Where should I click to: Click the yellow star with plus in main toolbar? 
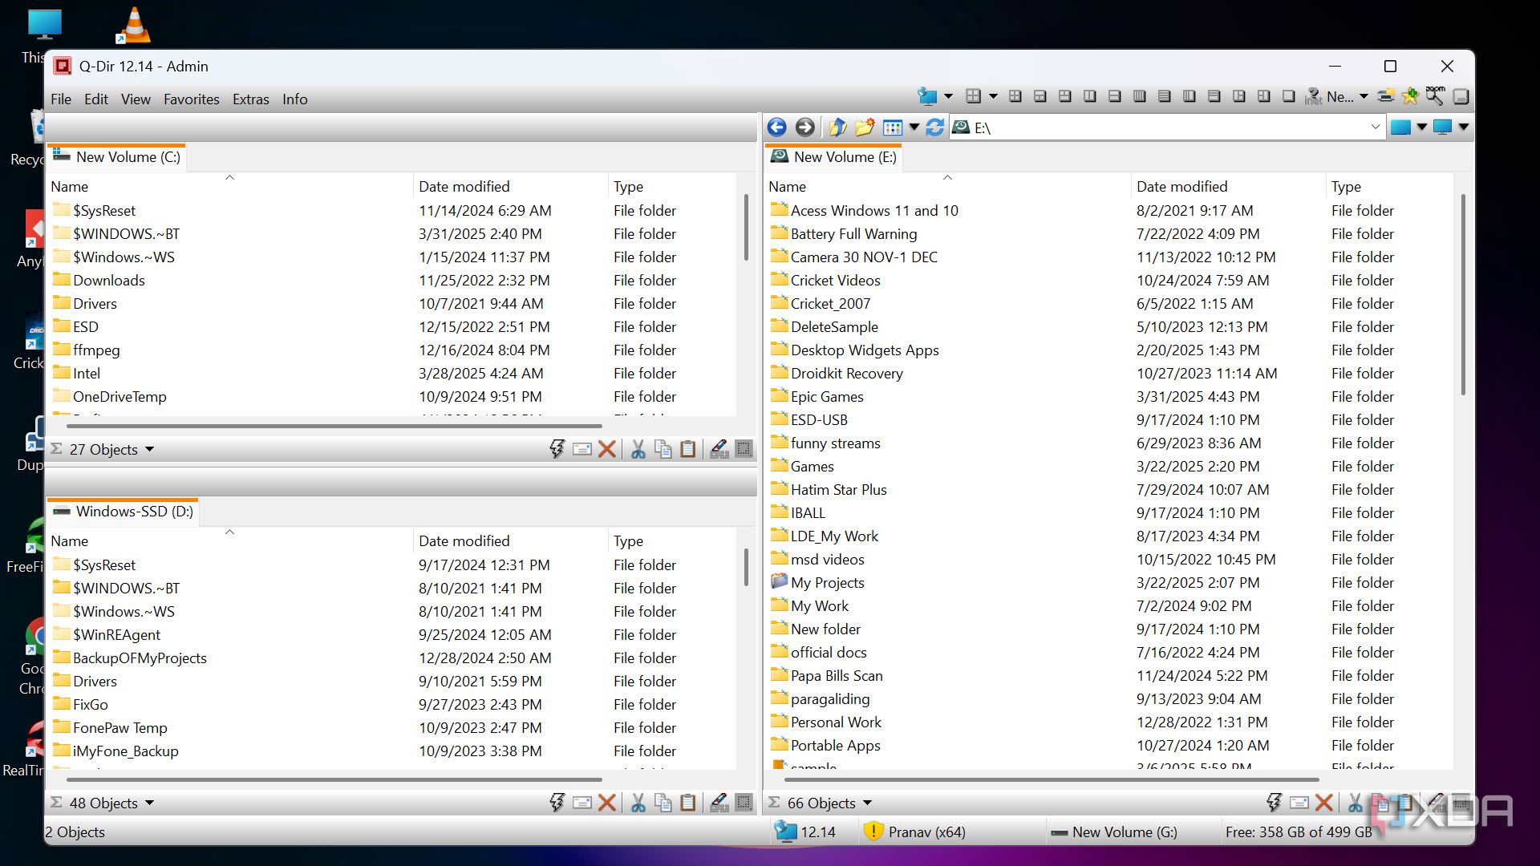[1410, 96]
